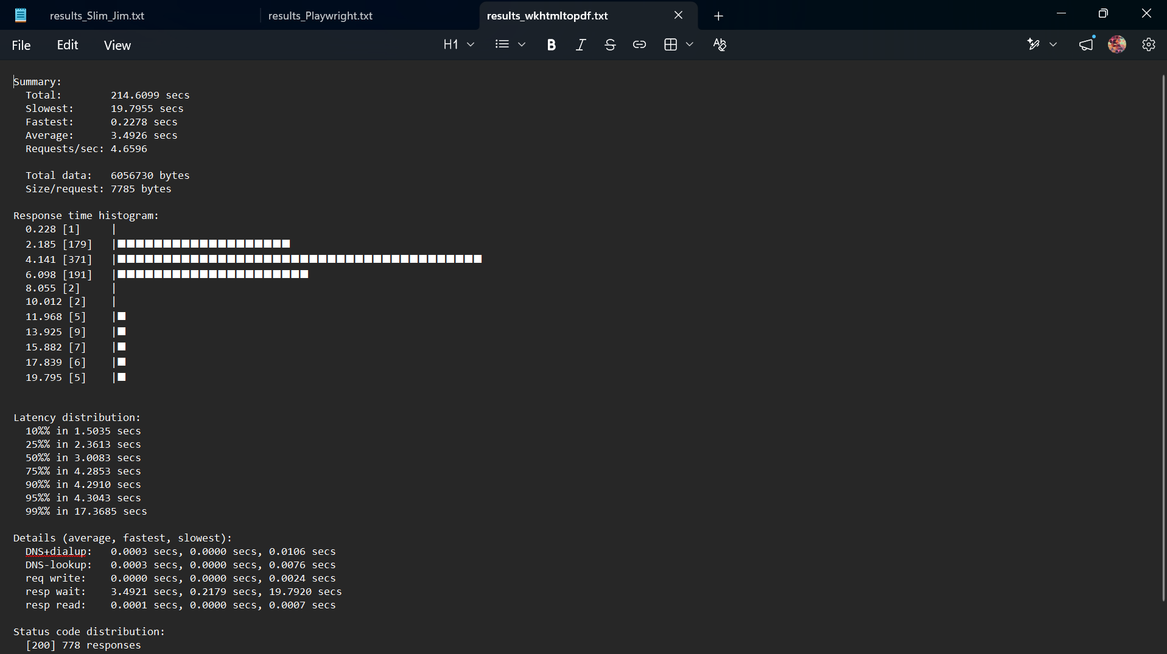
Task: Click the Total value '214.6099 secs'
Action: [150, 95]
